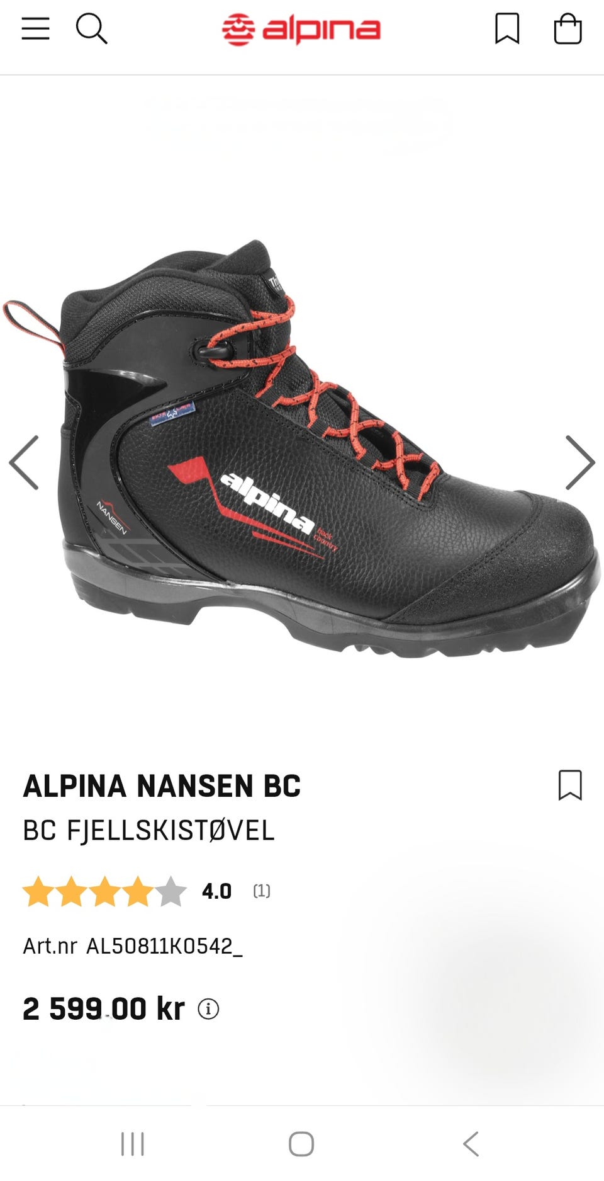The height and width of the screenshot is (1181, 604).
Task: Tap the Android home button
Action: (x=301, y=1144)
